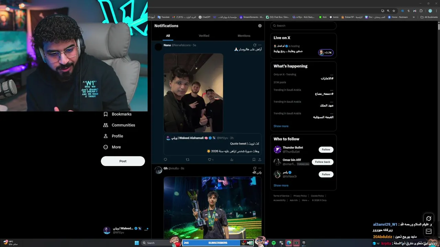The image size is (440, 247).
Task: Show more under What's happening
Action: tap(281, 126)
